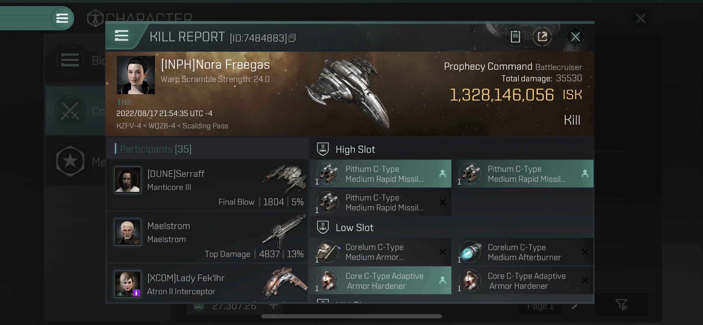Click the Corelum Medium Armor repairer icon
703x325 pixels.
click(328, 252)
